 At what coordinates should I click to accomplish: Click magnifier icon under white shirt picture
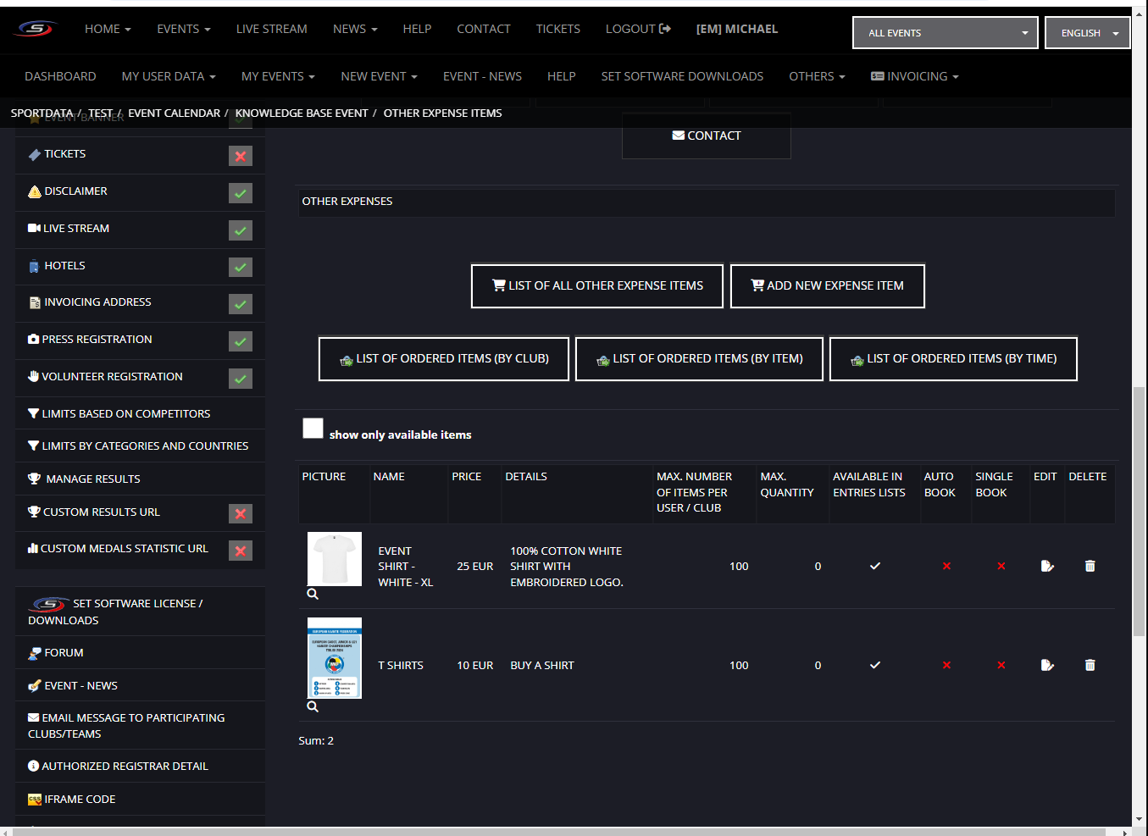[x=313, y=595]
